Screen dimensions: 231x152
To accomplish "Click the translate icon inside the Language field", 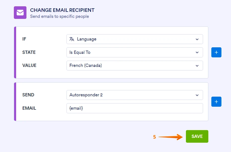I will pos(72,39).
